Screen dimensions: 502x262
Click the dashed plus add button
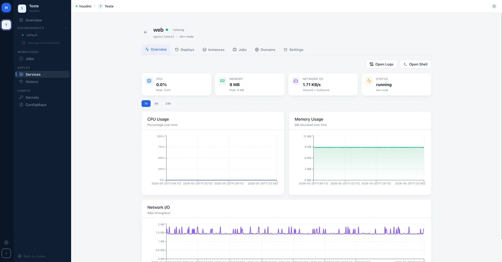click(x=6, y=253)
